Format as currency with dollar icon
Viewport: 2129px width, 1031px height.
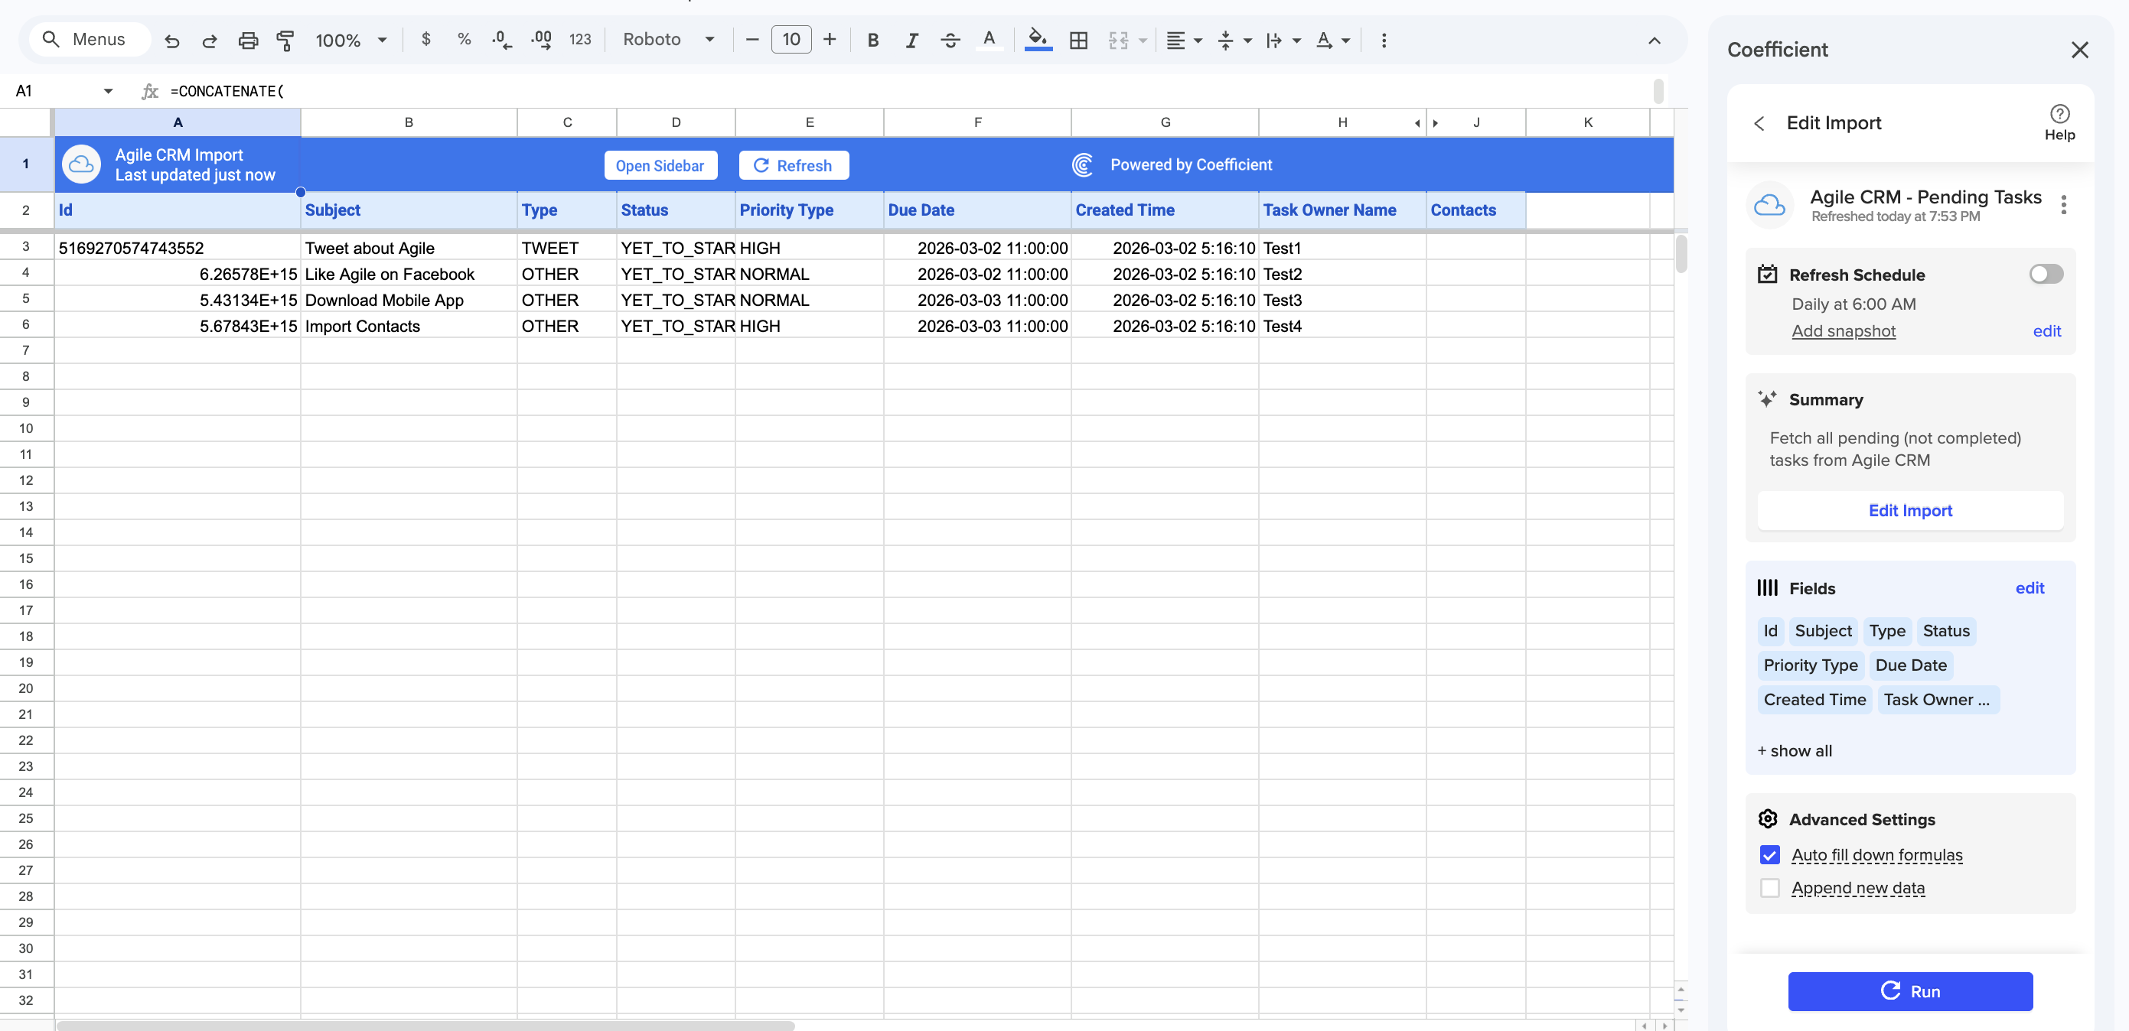pos(425,39)
